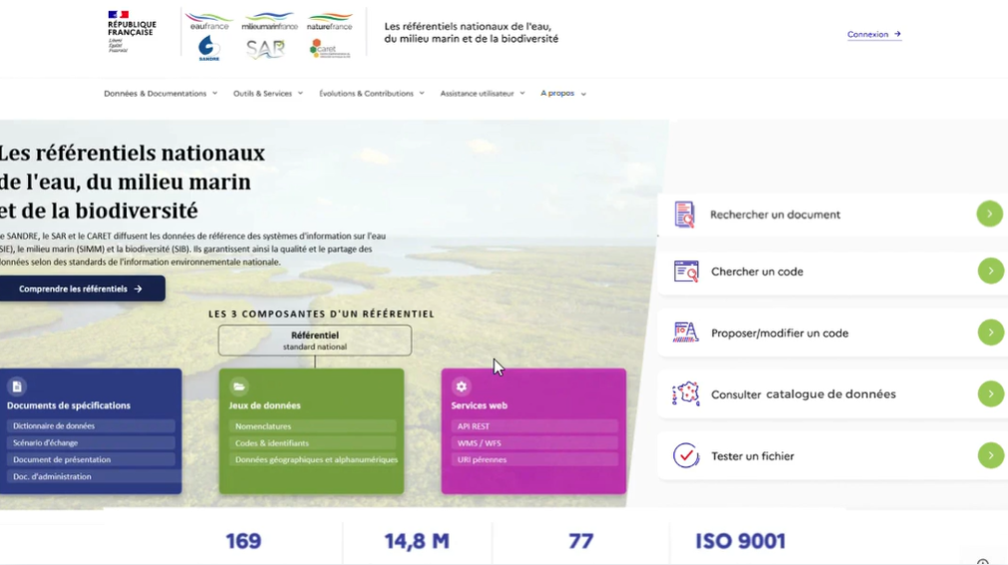Expand the Données & Documentations menu
This screenshot has width=1008, height=565.
(x=161, y=94)
